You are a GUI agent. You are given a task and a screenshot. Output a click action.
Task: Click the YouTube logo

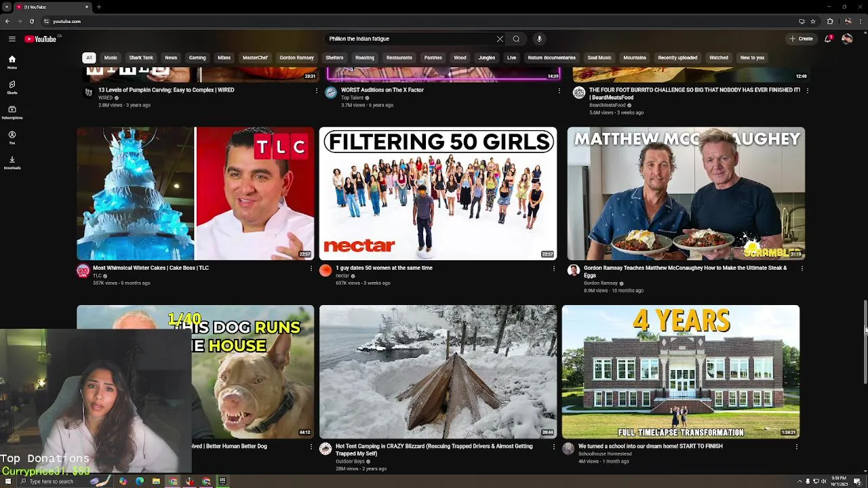(41, 39)
